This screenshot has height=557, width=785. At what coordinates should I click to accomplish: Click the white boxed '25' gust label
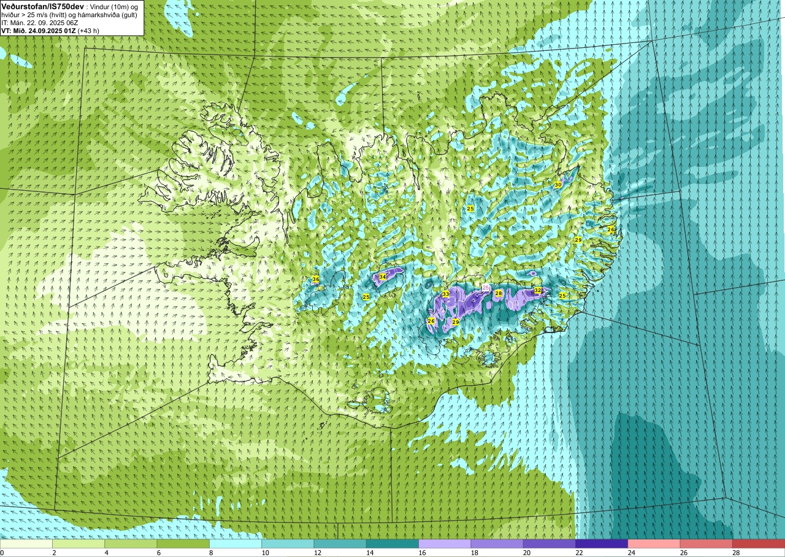486,288
